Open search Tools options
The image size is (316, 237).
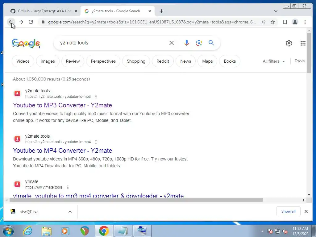pyautogui.click(x=299, y=61)
